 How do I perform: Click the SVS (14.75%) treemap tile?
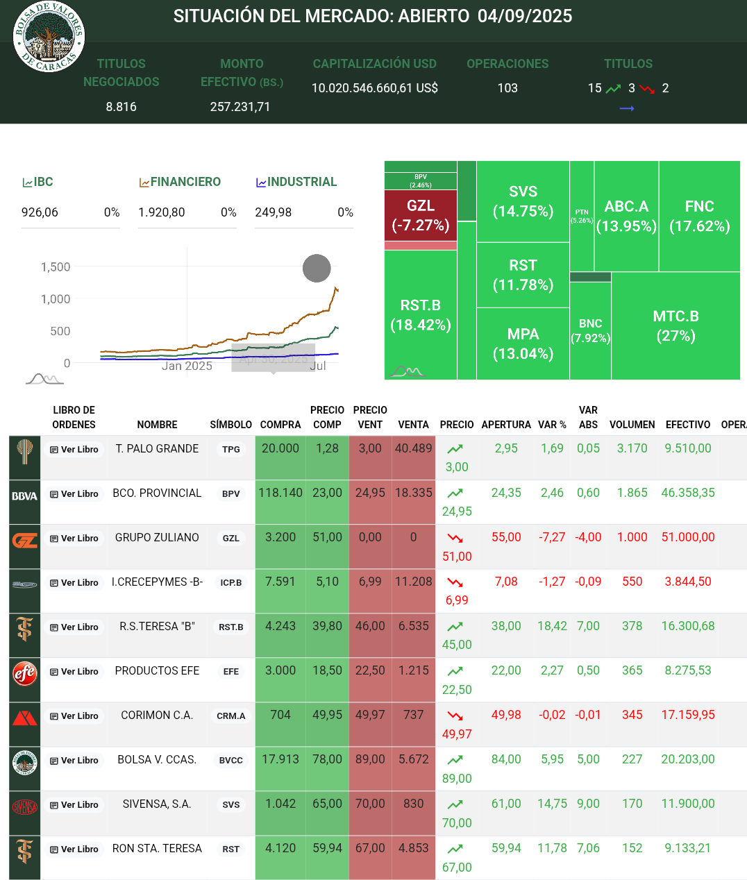tap(523, 201)
